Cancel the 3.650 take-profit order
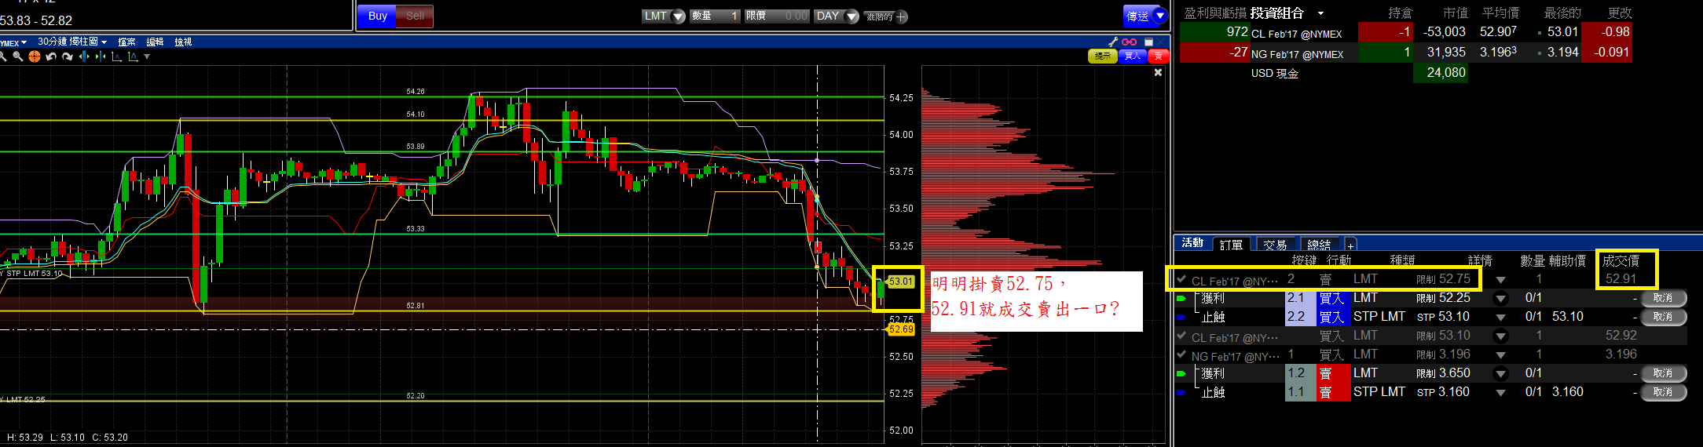The width and height of the screenshot is (1703, 447). coord(1663,373)
